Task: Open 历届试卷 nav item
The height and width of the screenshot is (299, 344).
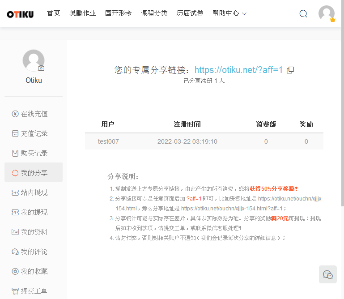Action: (190, 13)
